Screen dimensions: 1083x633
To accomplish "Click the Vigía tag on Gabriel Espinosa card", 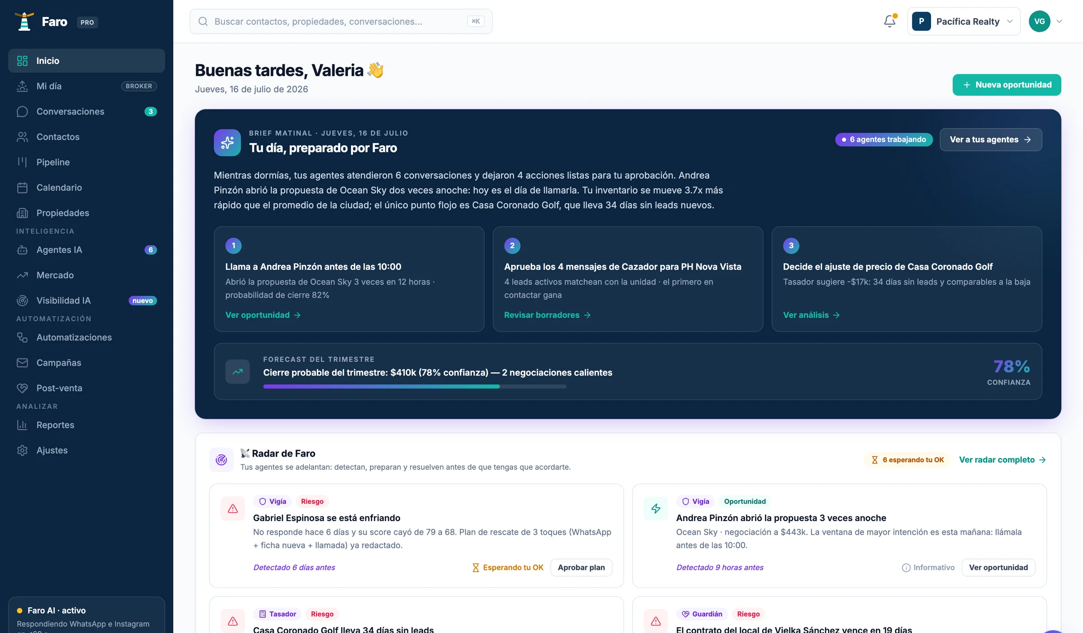I will coord(273,501).
